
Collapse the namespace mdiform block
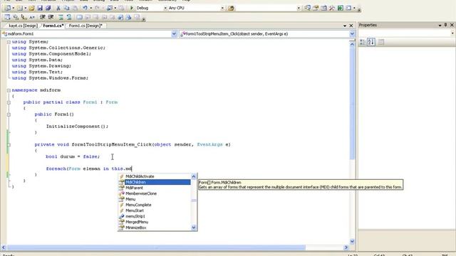pyautogui.click(x=9, y=90)
